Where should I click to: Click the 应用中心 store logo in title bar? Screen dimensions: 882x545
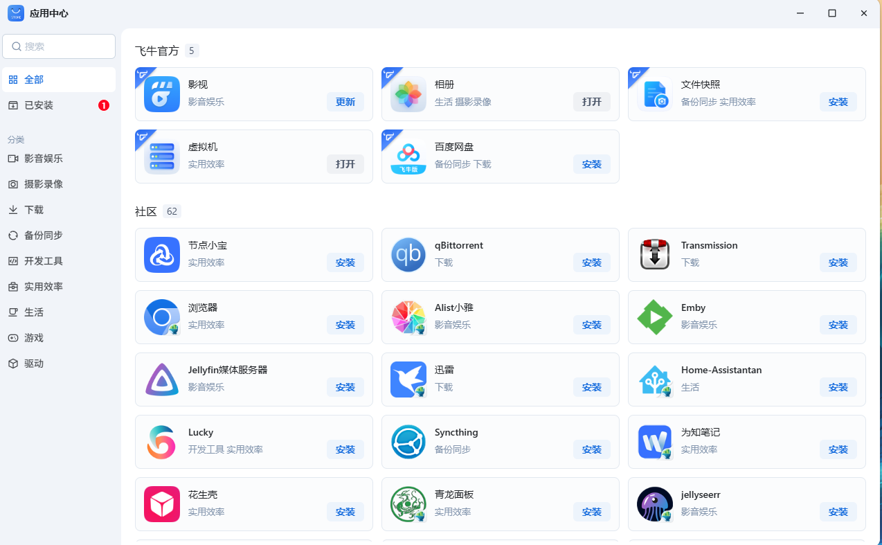pyautogui.click(x=16, y=13)
